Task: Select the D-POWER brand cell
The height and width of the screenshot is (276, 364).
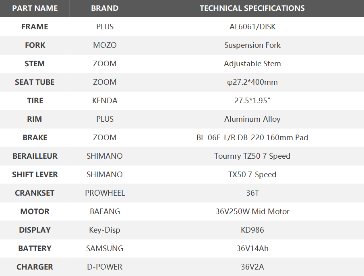Action: pos(105,267)
